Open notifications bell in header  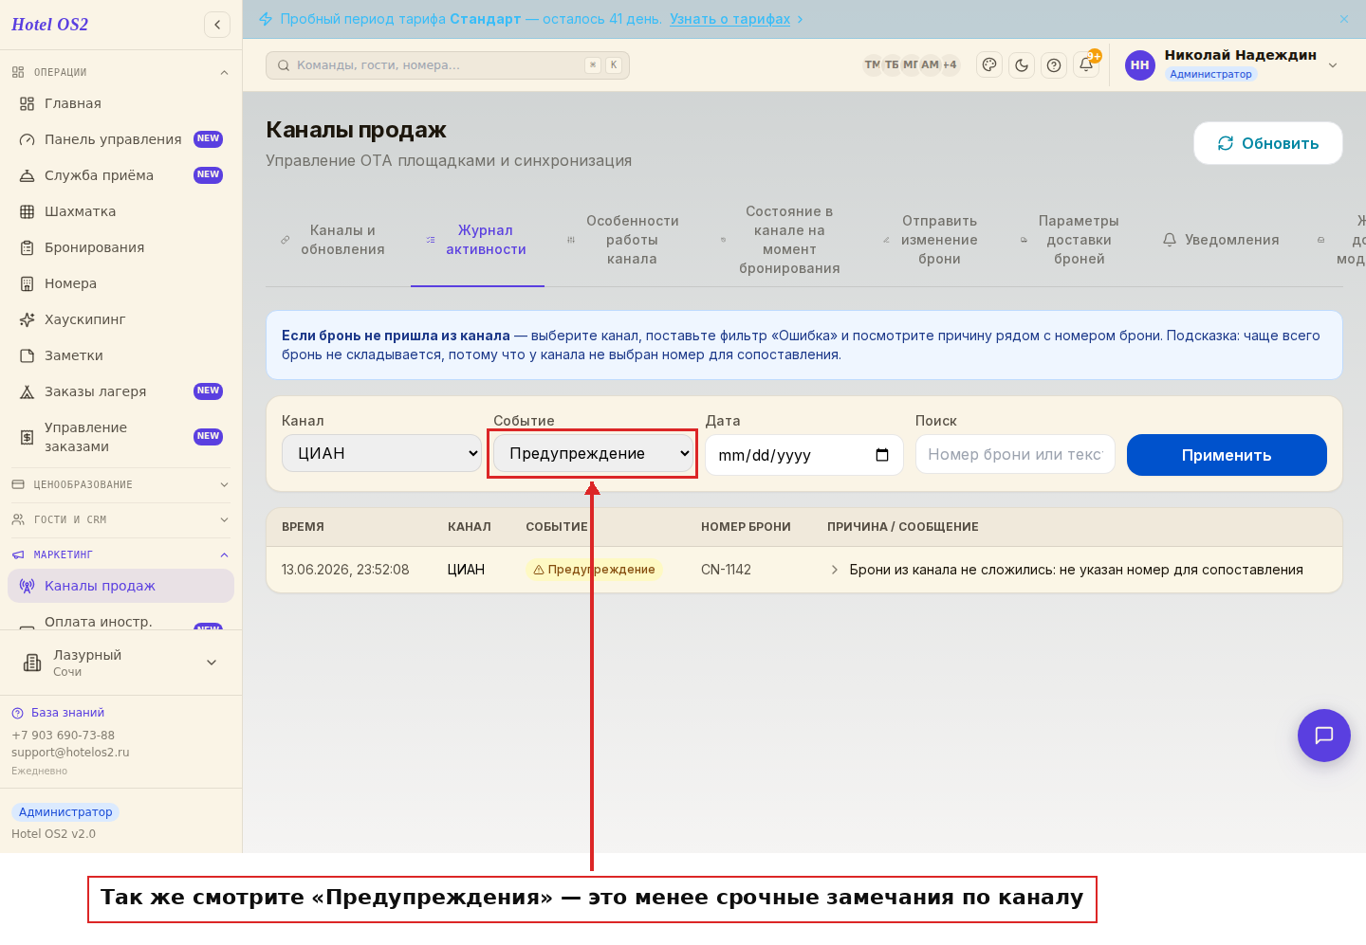[1086, 65]
